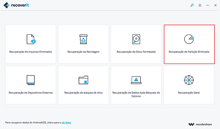Select "Recuperação de ataques de vírus" label

tap(83, 92)
